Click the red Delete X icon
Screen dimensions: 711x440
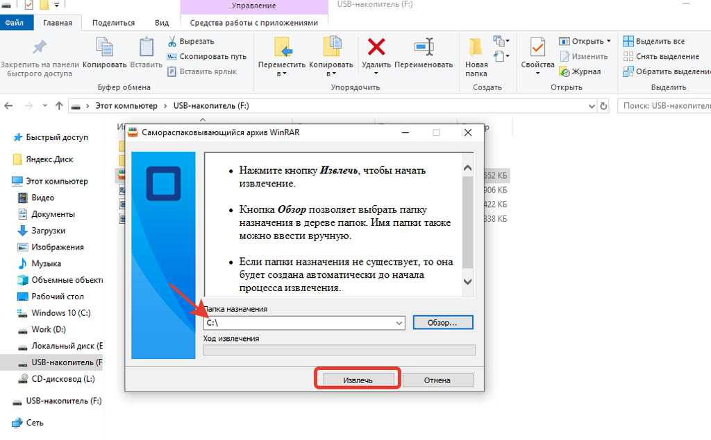click(376, 47)
